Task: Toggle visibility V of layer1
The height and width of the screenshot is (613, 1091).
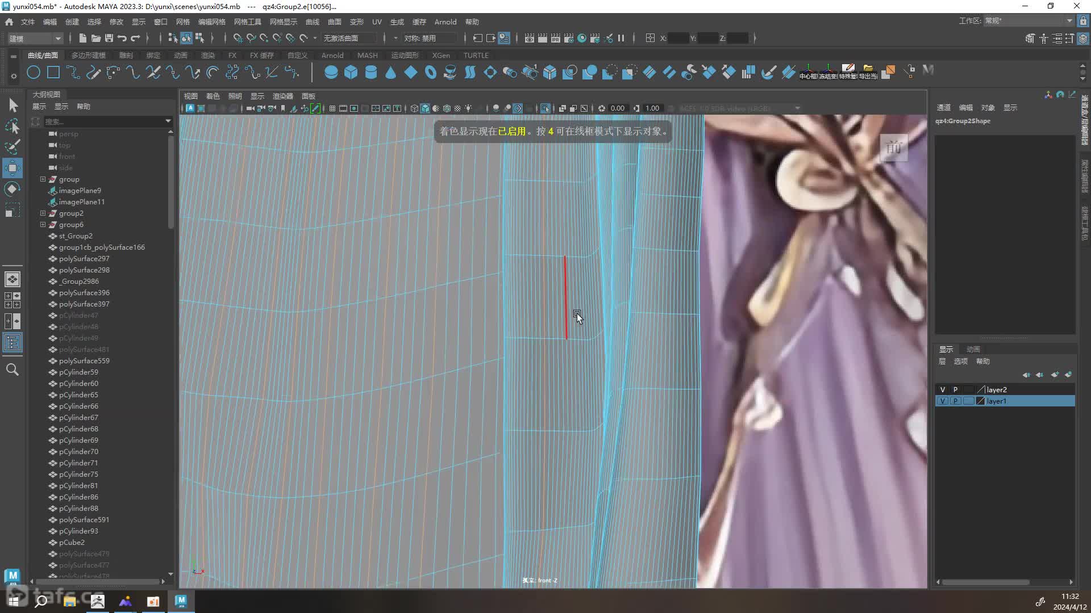Action: (943, 401)
